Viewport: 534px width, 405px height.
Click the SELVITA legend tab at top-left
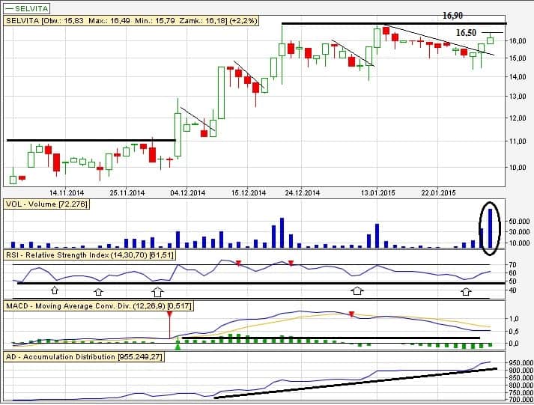(31, 7)
